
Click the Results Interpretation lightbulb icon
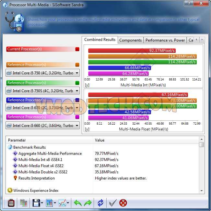pyautogui.click(x=15, y=178)
